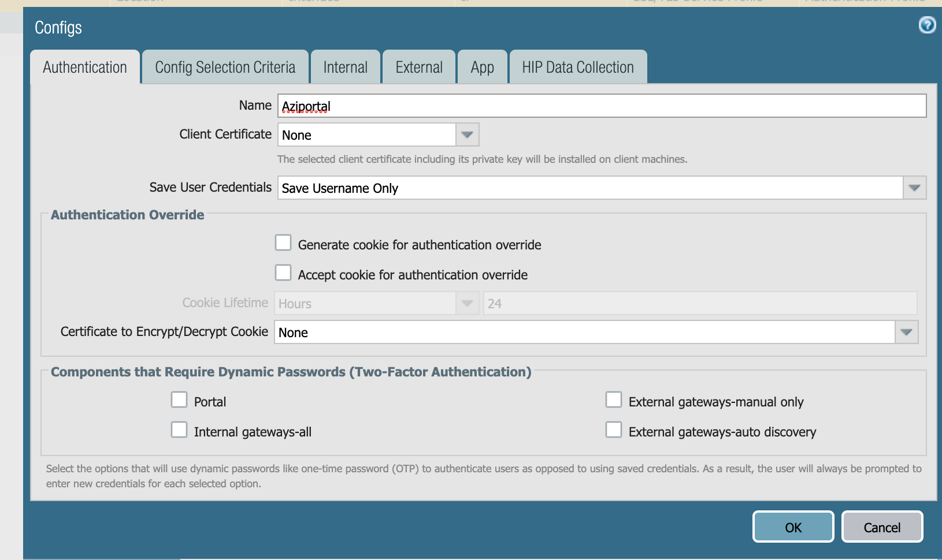The height and width of the screenshot is (560, 942).
Task: Click the Cookie Lifetime Hours dropdown
Action: tap(376, 304)
